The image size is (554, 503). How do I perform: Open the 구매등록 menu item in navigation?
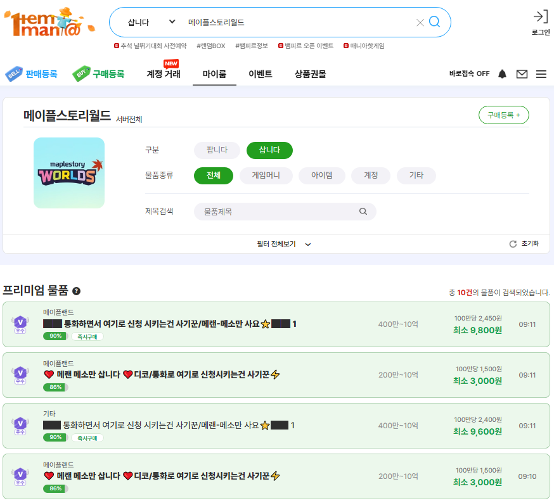(x=109, y=74)
